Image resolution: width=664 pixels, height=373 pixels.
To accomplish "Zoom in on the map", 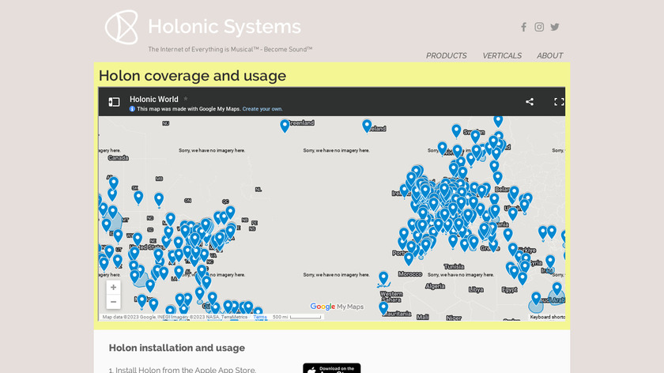I will 113,288.
